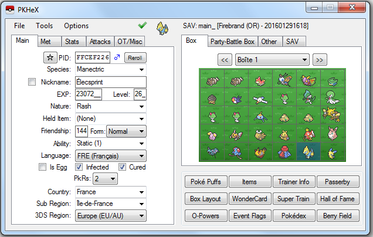Switch to the Met tab
This screenshot has height=237, width=373.
49,42
